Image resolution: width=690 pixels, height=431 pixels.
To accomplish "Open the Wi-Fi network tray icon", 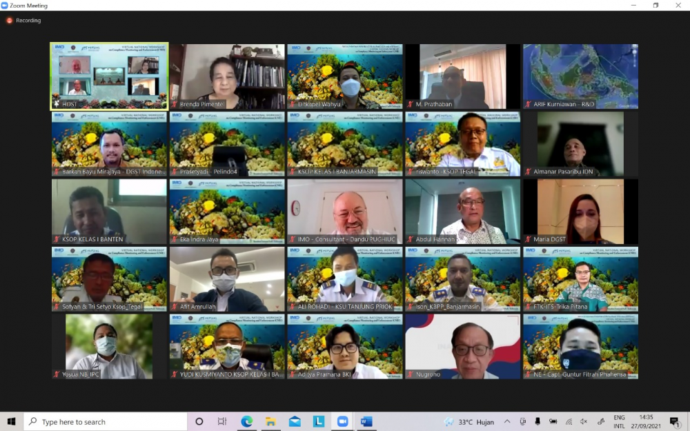I will (x=569, y=421).
